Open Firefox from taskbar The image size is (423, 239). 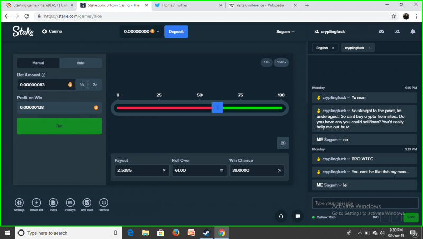point(176,233)
